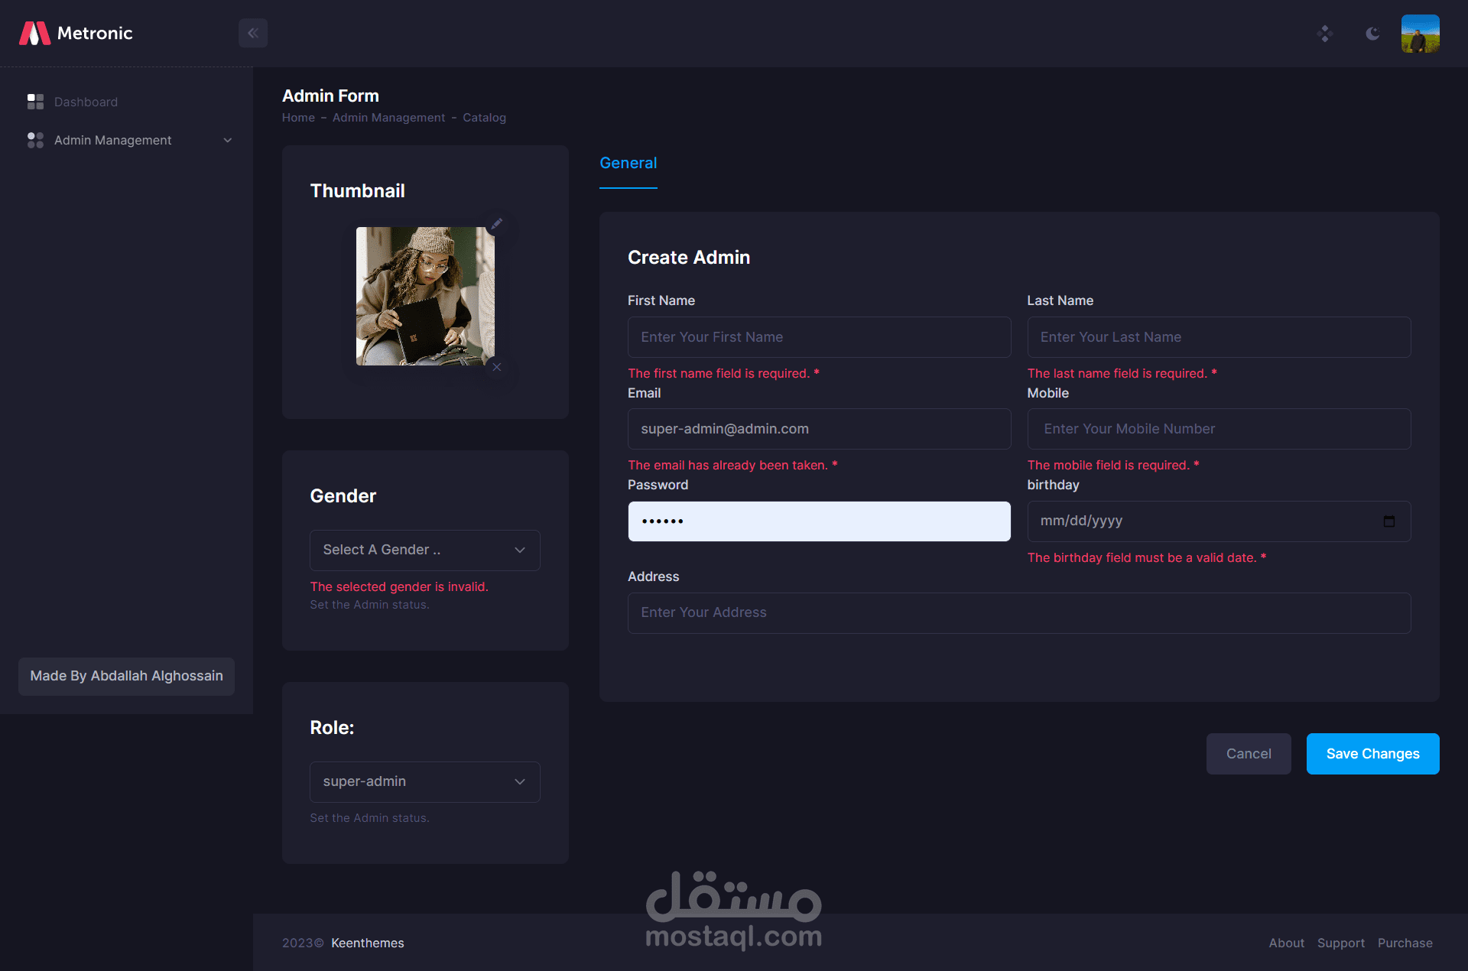Click the admin thumbnail image

pyautogui.click(x=425, y=296)
